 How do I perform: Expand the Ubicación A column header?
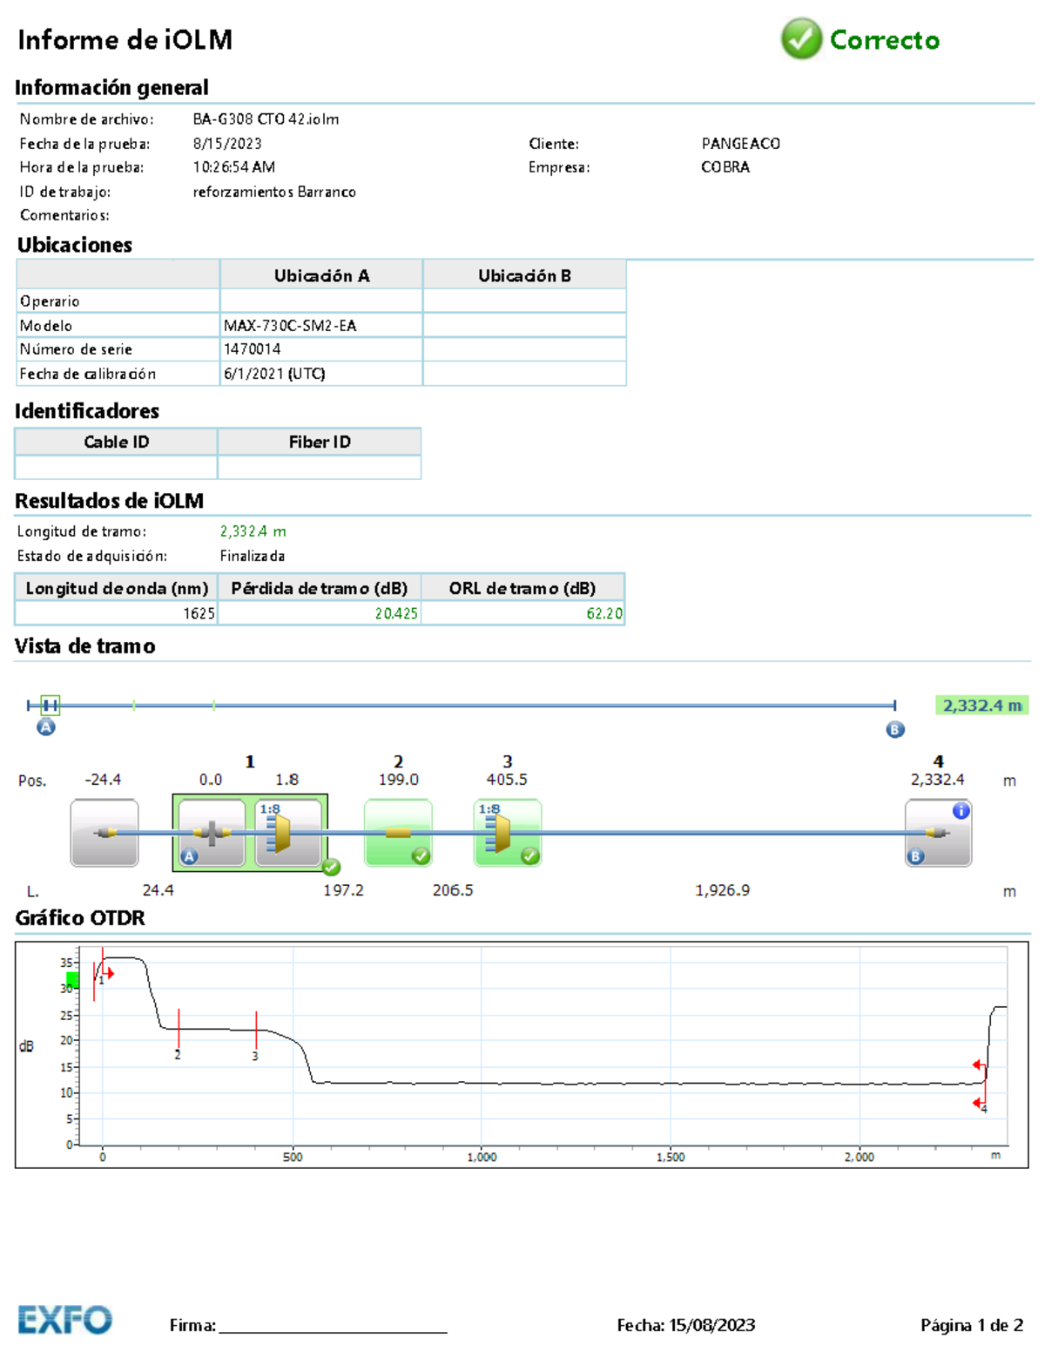322,274
